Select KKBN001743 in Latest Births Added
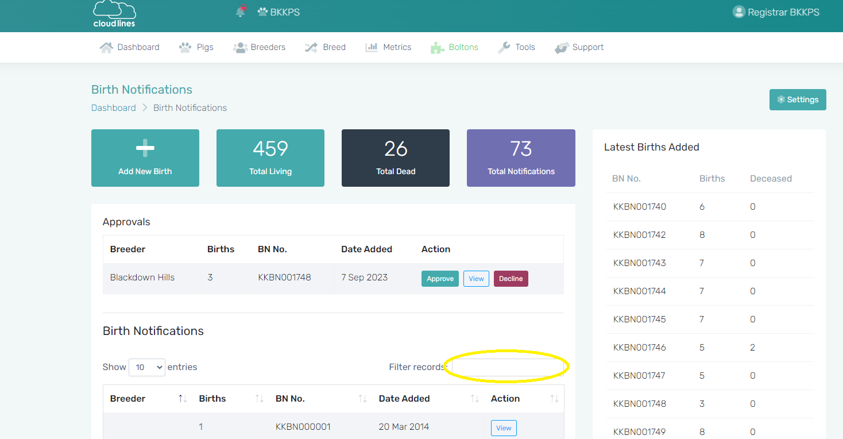 [640, 263]
